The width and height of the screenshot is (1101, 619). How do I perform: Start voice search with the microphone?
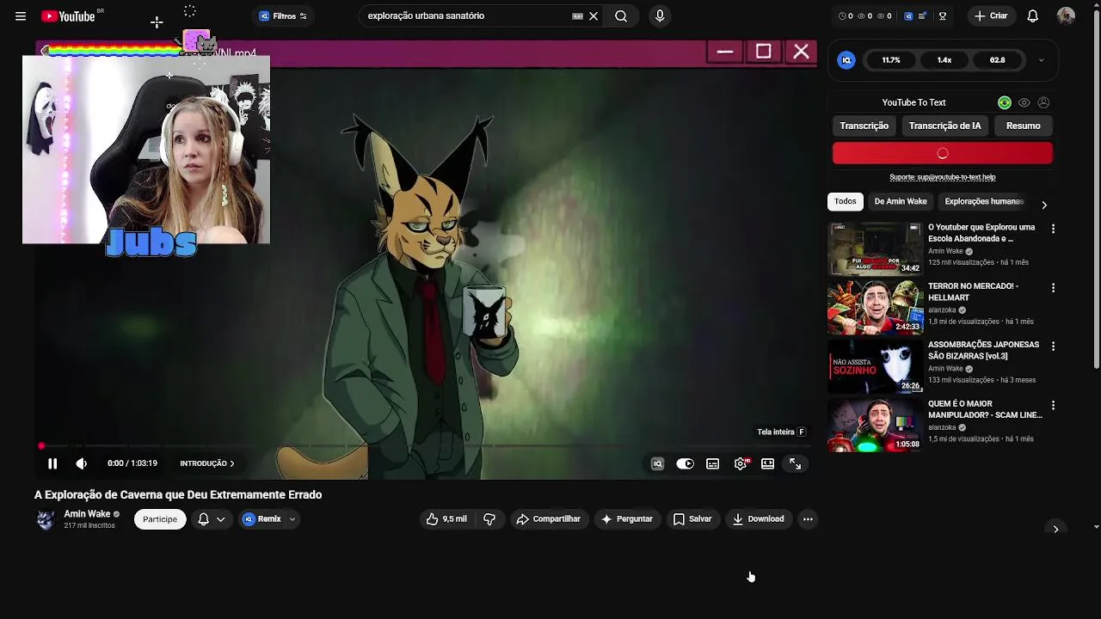[x=660, y=16]
